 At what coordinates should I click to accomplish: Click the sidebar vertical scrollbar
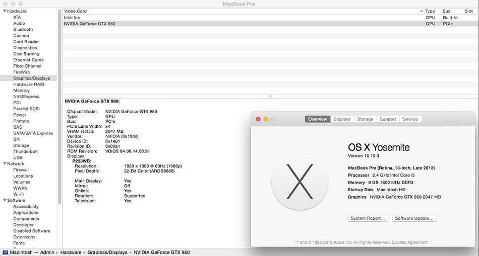pyautogui.click(x=59, y=107)
